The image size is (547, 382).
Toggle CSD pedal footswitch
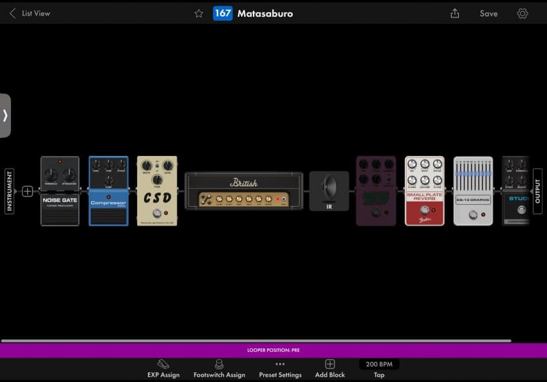(x=157, y=213)
